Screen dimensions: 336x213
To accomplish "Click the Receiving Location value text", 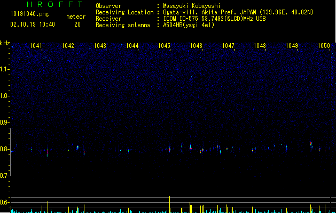I will point(238,12).
